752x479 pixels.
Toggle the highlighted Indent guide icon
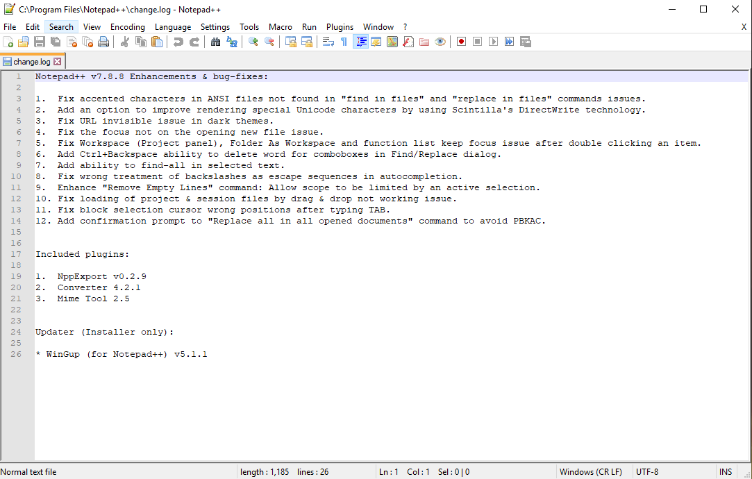tap(360, 42)
